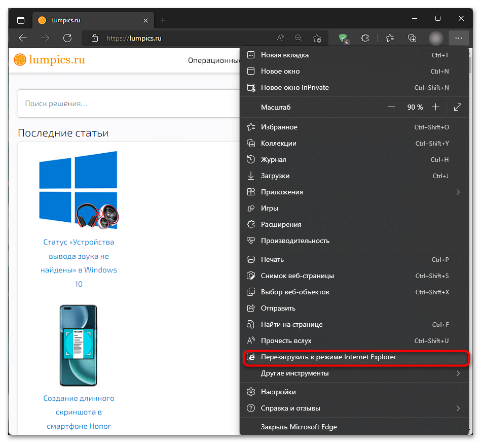Click the lumpics.ru site logo
This screenshot has width=481, height=443.
[x=49, y=60]
